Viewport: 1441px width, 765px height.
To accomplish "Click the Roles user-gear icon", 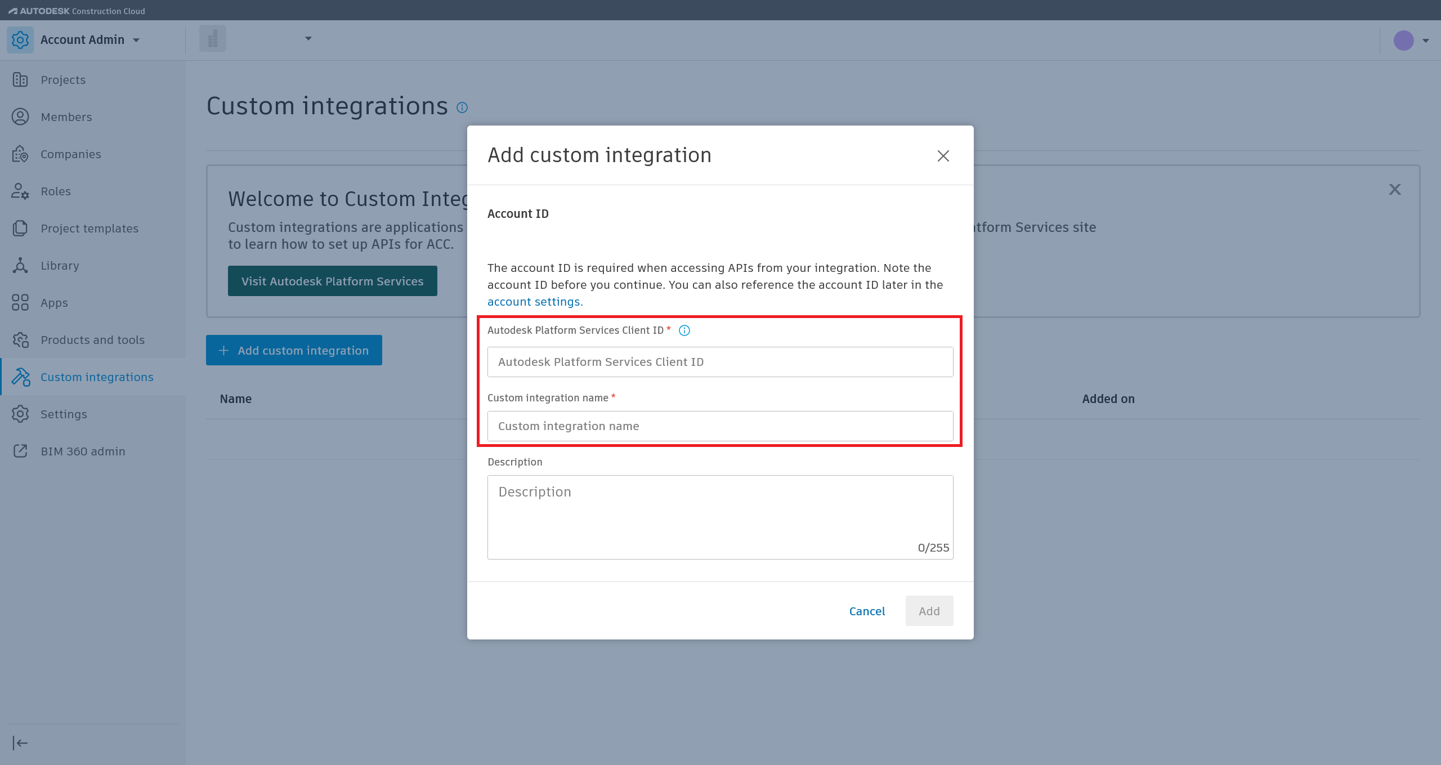I will coord(20,191).
